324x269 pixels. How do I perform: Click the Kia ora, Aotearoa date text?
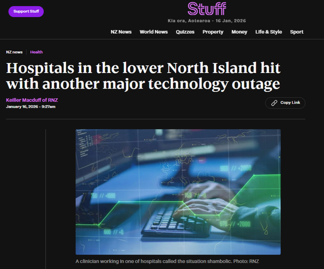(207, 21)
